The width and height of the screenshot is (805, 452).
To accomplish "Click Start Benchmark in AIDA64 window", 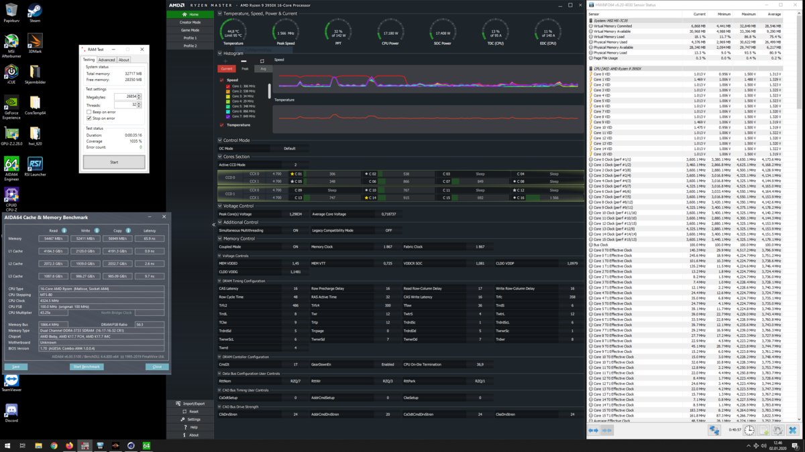I will click(x=87, y=367).
